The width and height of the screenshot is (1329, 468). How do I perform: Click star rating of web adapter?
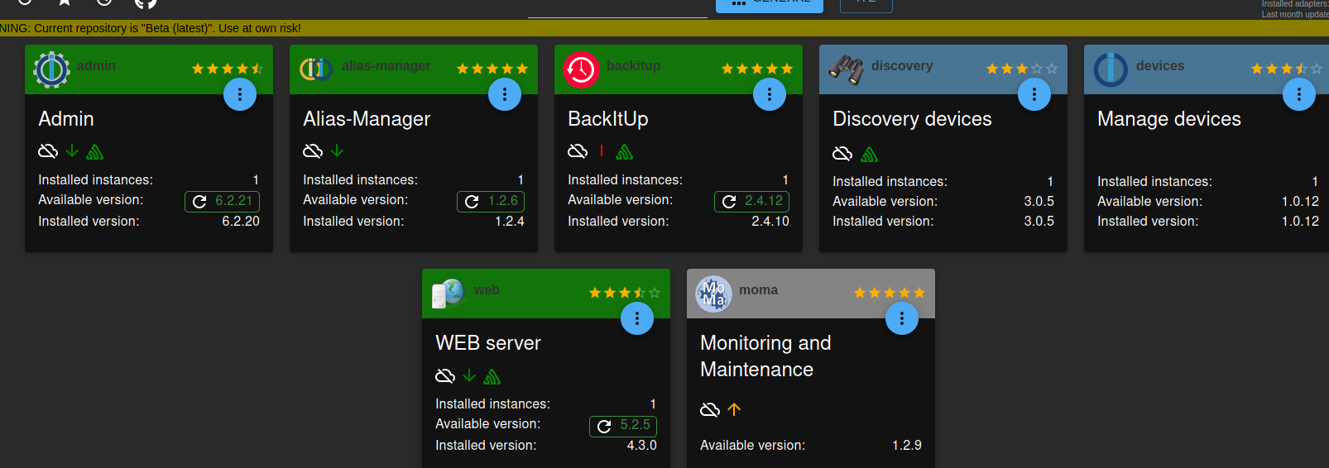click(625, 293)
